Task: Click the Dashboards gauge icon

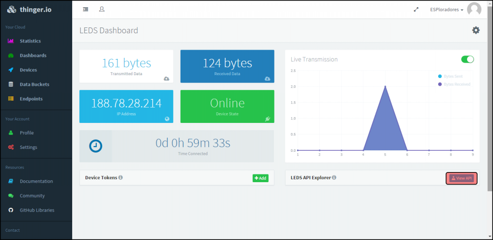Action: (11, 55)
